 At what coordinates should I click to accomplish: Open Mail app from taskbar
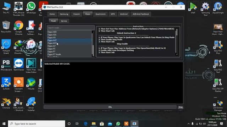(x=110, y=124)
